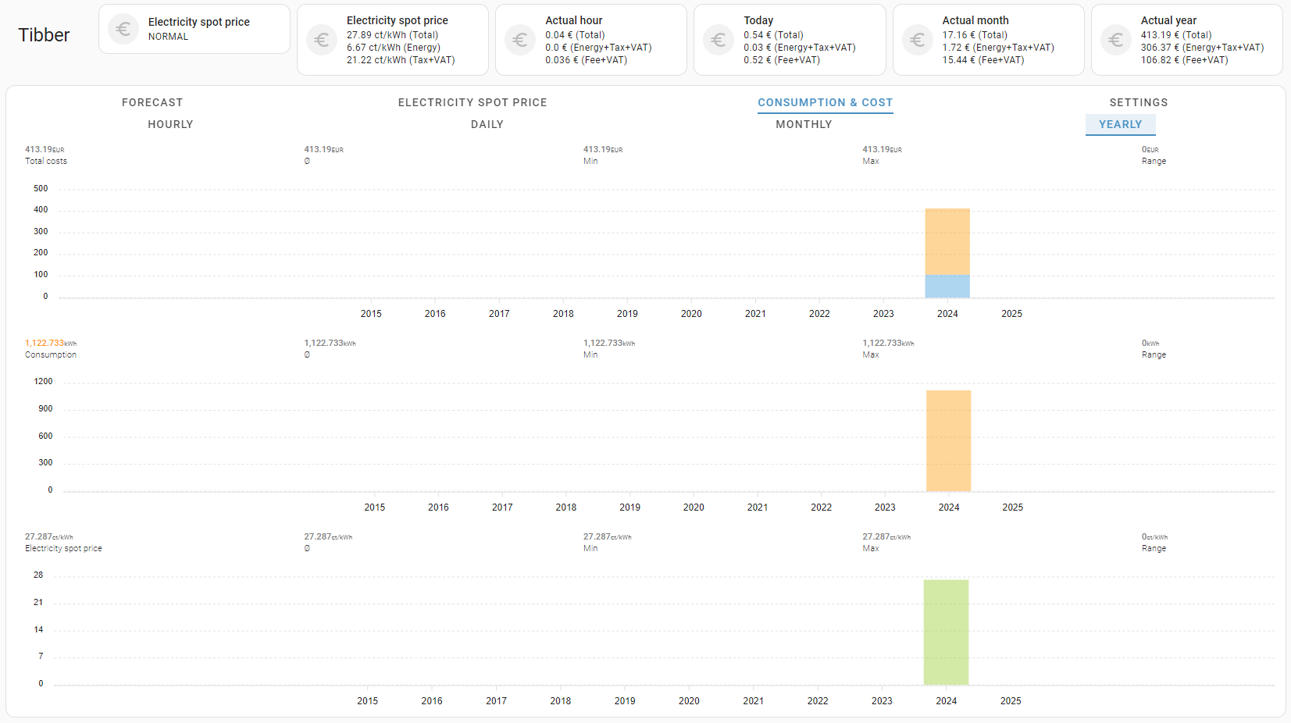Click euro icon in Electricity spot price NORMAL card

123,30
